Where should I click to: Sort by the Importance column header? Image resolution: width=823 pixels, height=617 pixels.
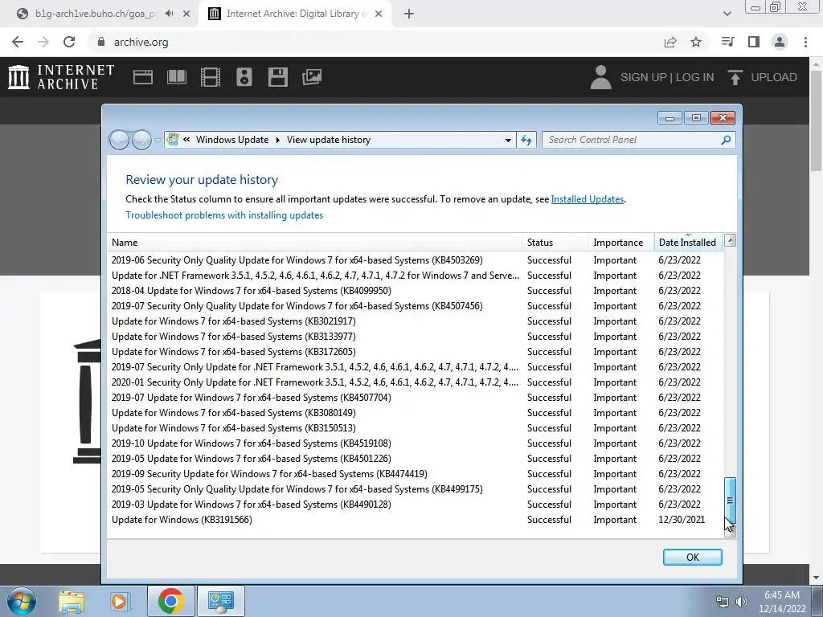621,243
